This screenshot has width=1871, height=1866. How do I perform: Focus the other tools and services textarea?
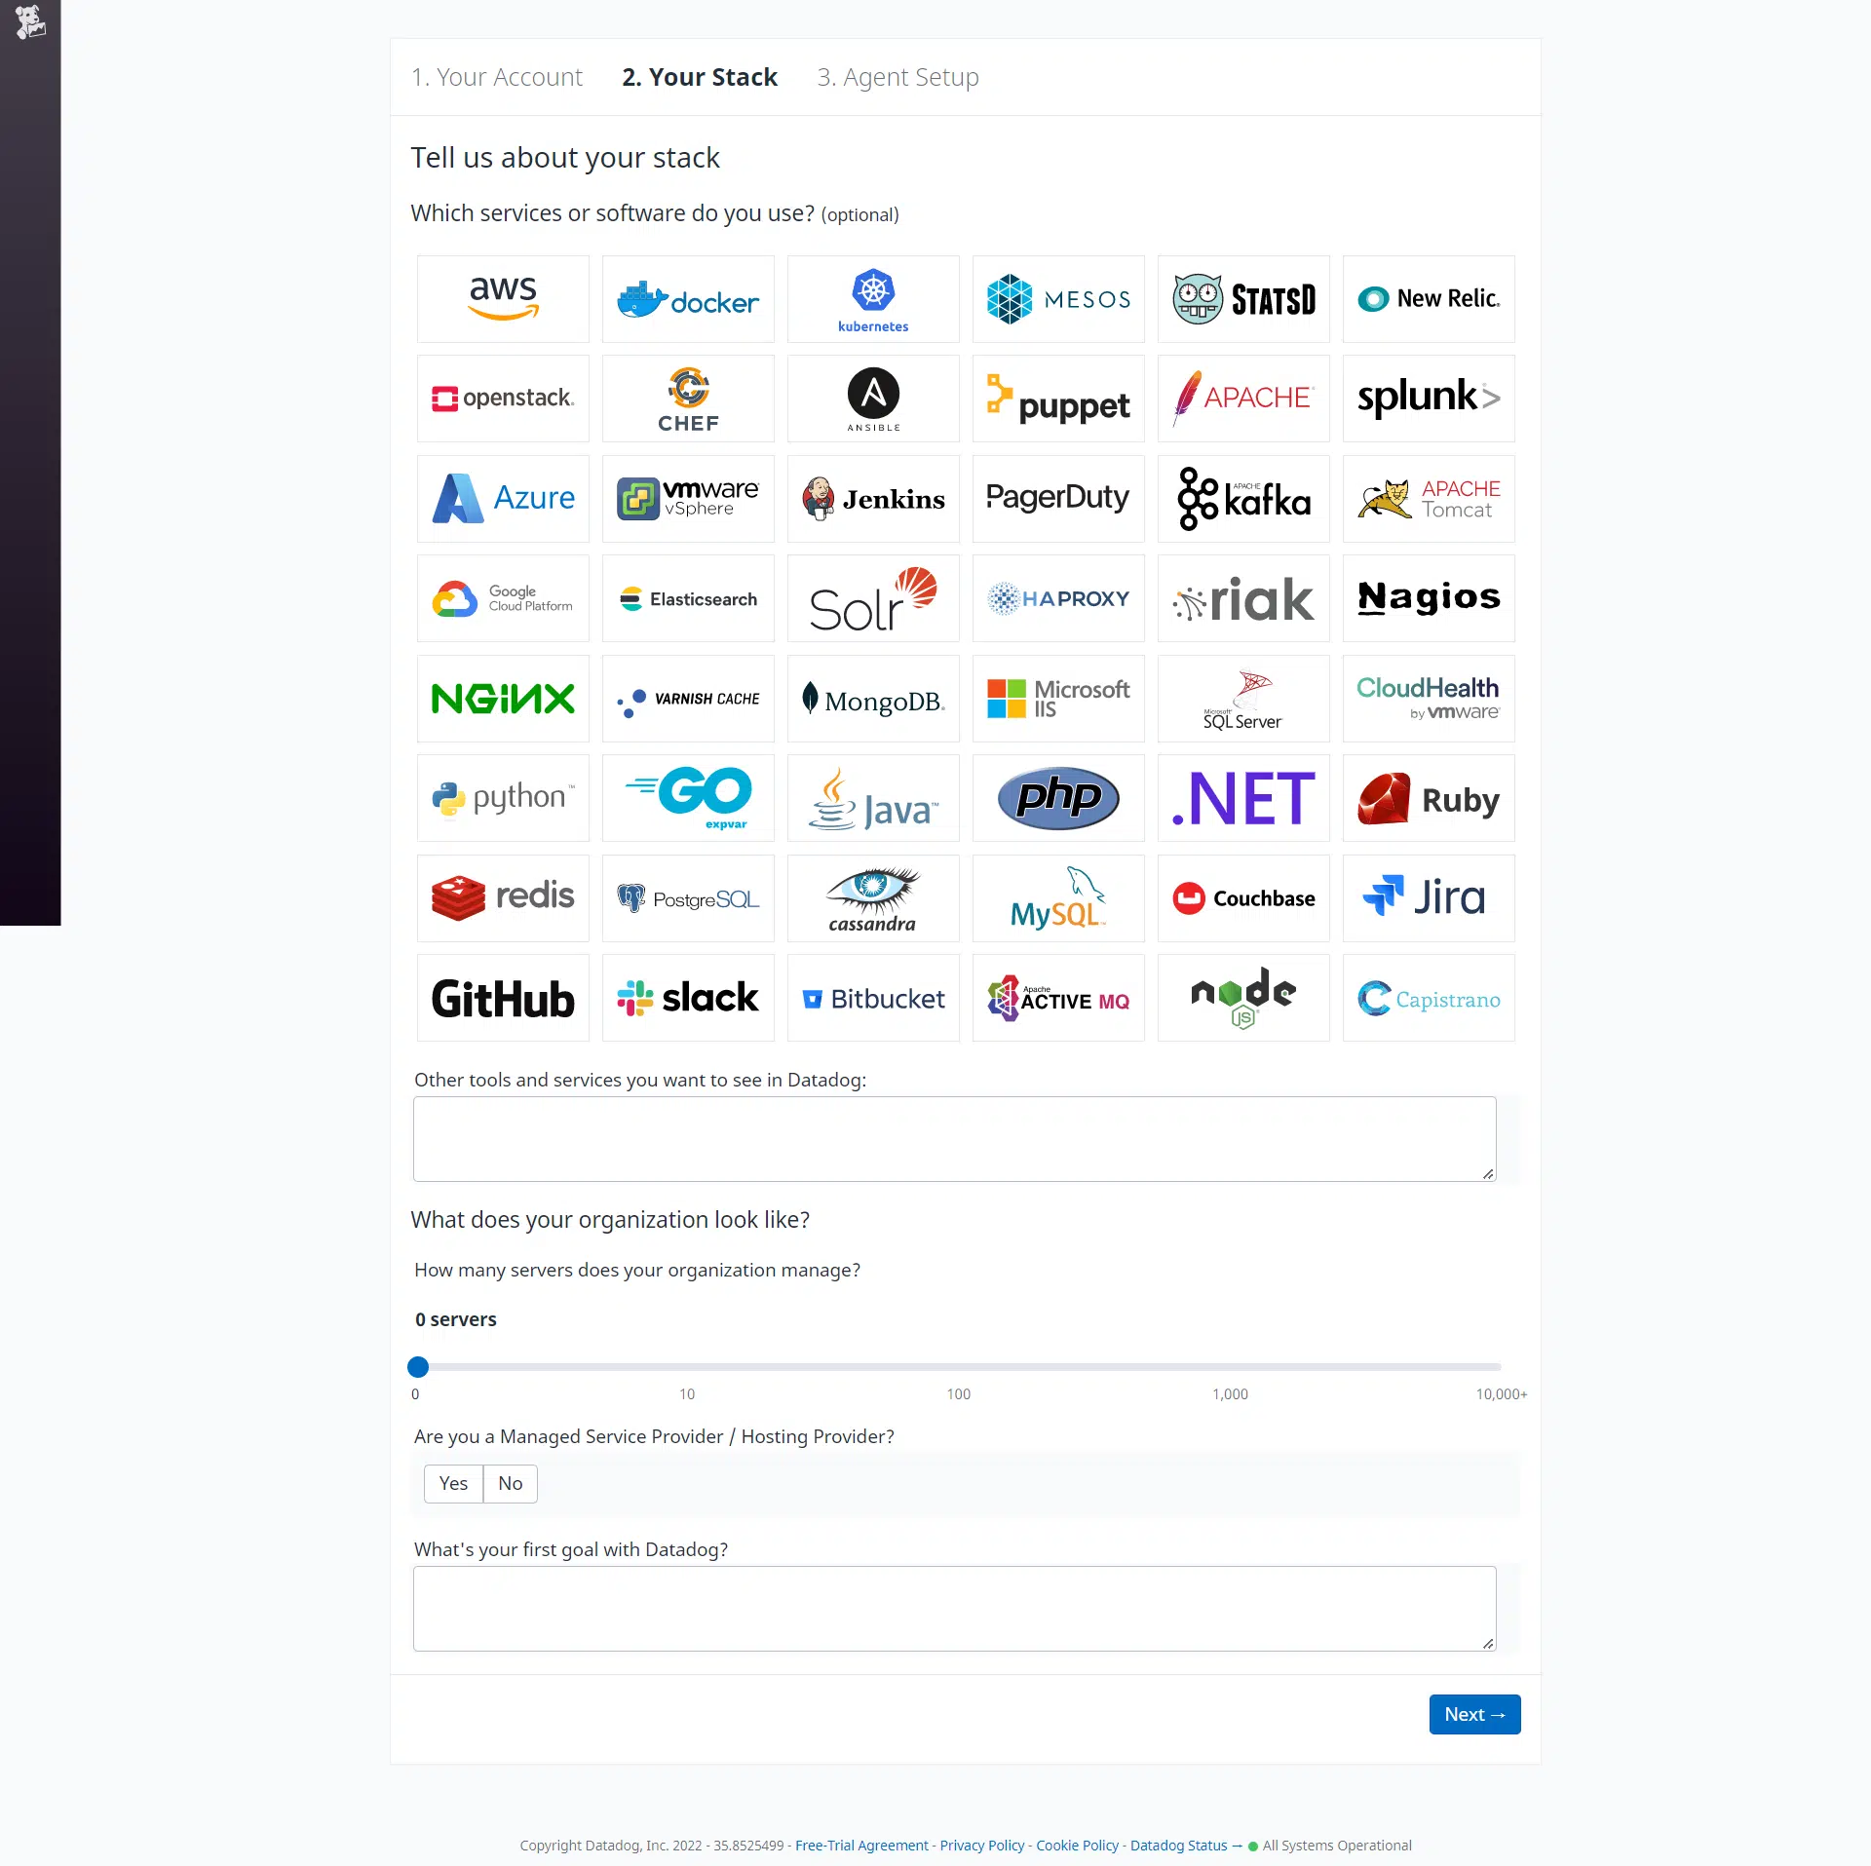(x=955, y=1139)
